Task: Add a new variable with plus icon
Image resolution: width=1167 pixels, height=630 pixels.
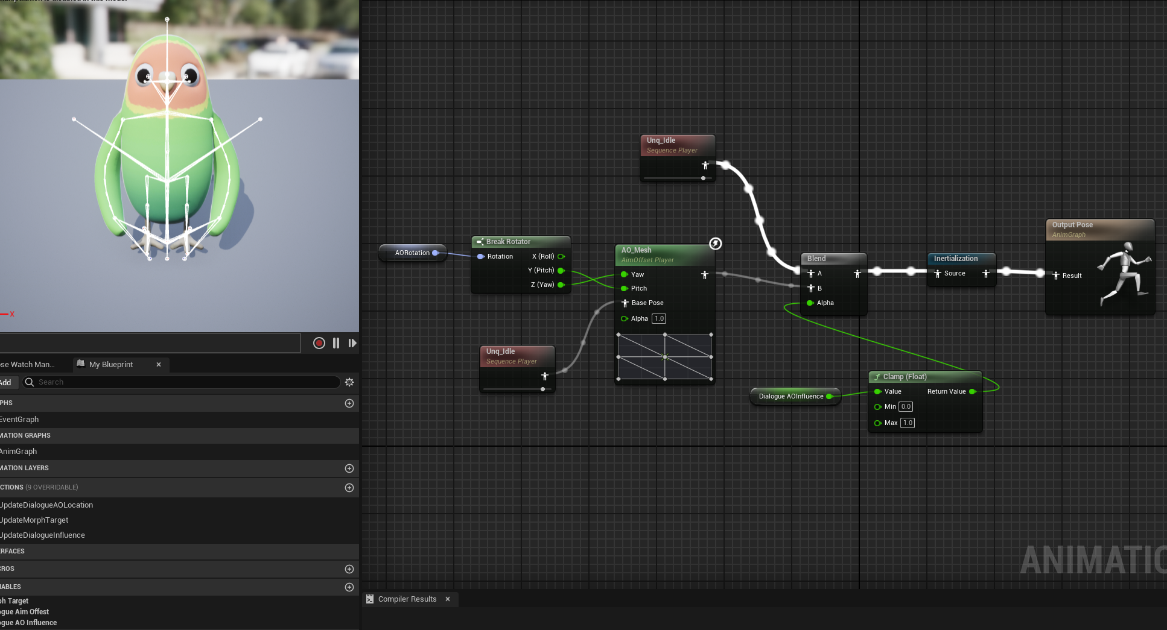Action: (x=349, y=587)
